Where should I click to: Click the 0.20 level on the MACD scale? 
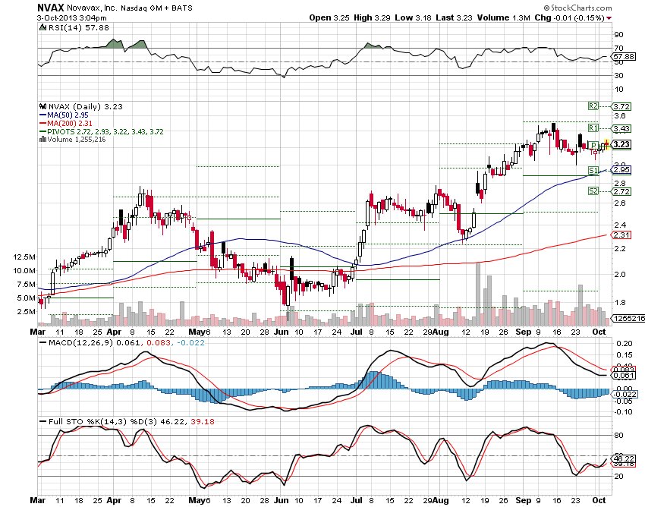tap(623, 344)
